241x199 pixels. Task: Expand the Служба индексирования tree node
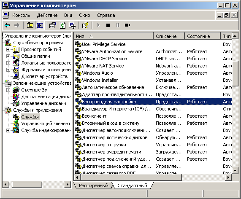tap(8, 131)
